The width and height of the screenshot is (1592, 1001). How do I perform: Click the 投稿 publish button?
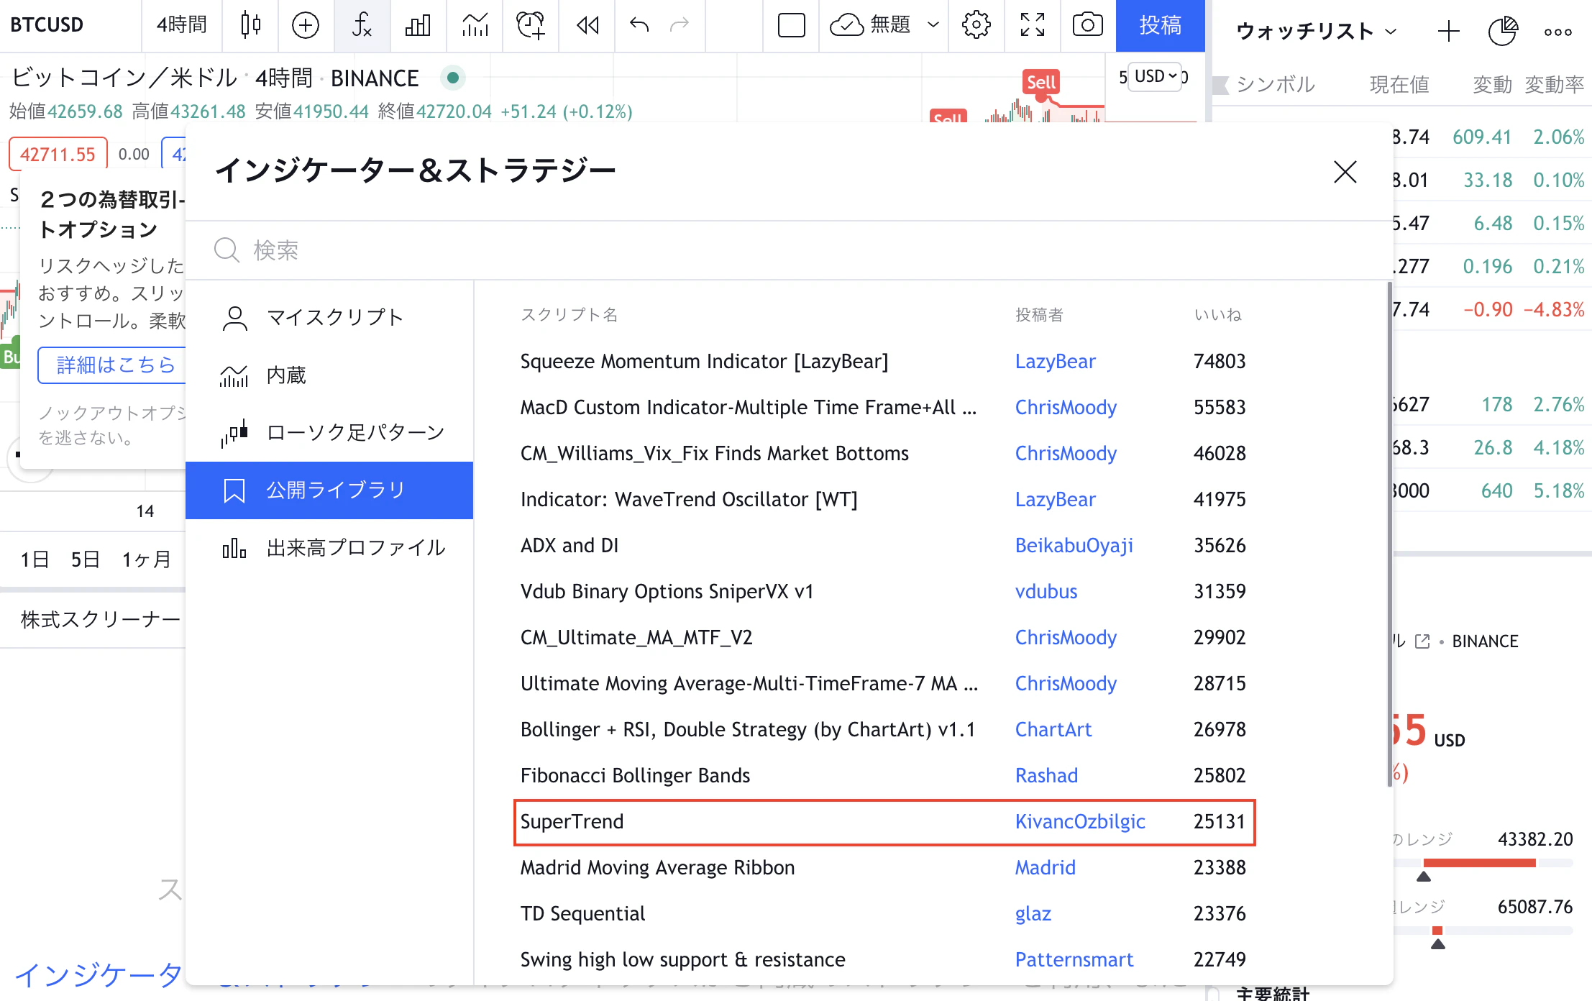[1160, 25]
